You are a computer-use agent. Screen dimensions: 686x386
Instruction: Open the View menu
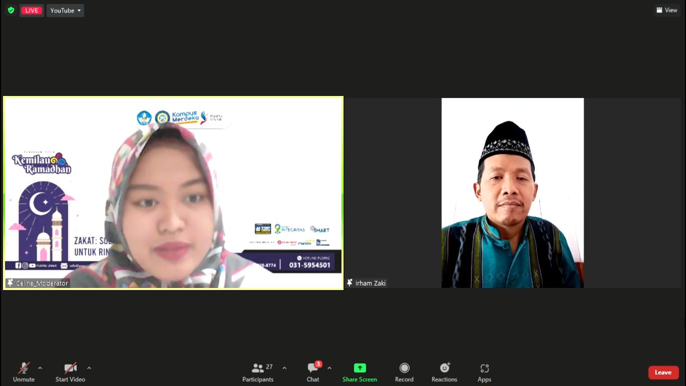pyautogui.click(x=667, y=10)
